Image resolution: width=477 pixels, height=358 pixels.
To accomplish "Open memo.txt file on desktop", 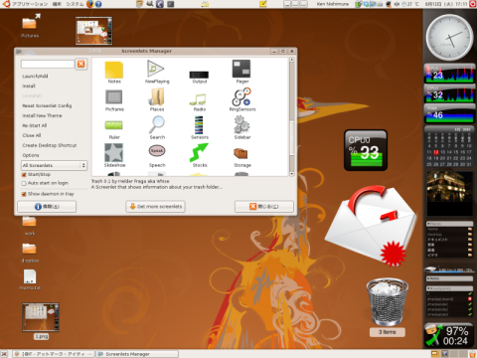I will pyautogui.click(x=30, y=276).
